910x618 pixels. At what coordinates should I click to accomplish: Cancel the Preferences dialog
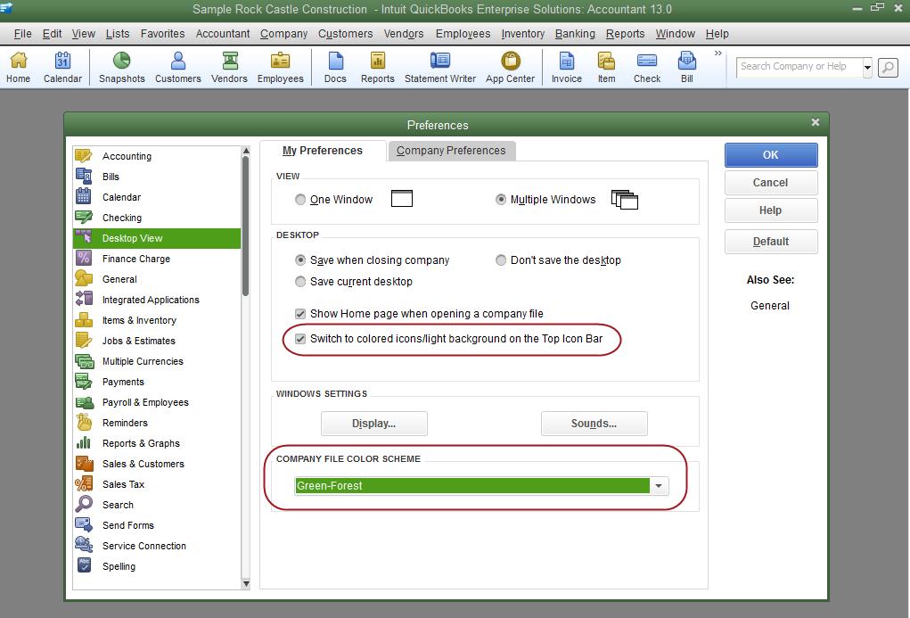(771, 183)
